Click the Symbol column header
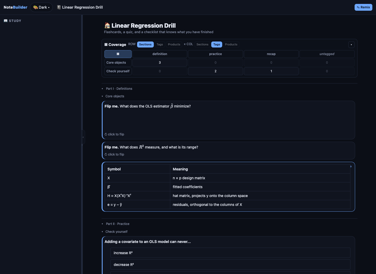The image size is (376, 274). 137,169
